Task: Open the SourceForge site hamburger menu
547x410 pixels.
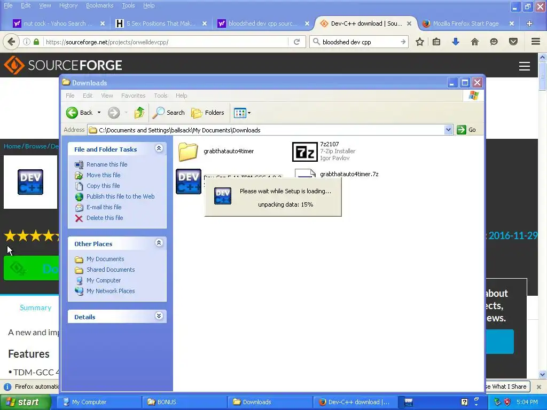Action: [525, 66]
